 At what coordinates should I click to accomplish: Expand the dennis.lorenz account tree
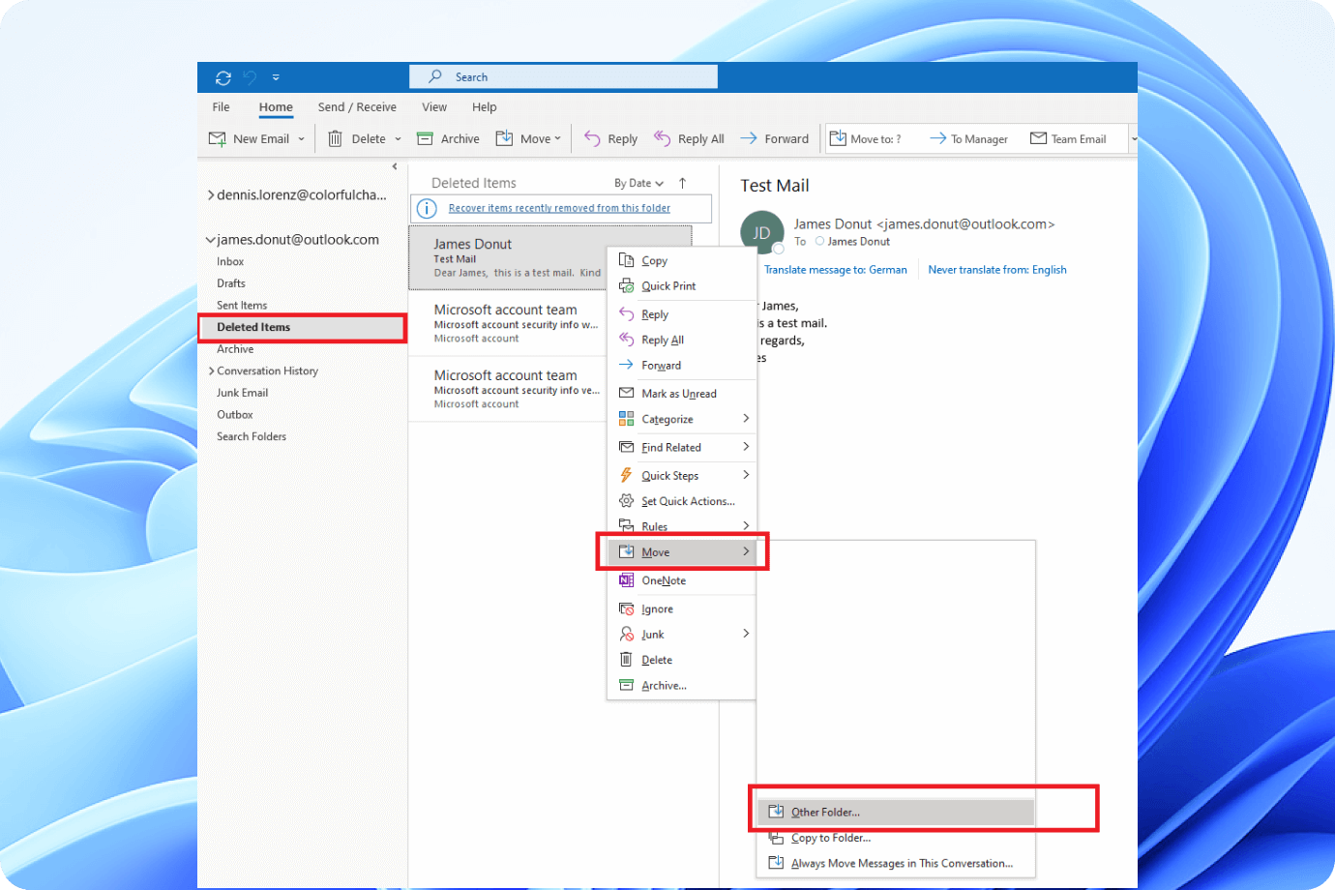[211, 195]
